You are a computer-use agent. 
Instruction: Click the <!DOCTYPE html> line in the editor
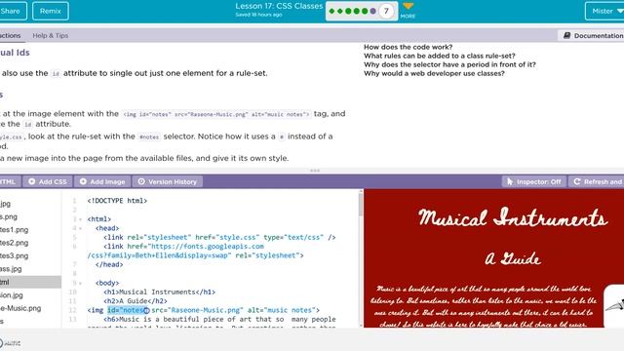[x=117, y=201]
